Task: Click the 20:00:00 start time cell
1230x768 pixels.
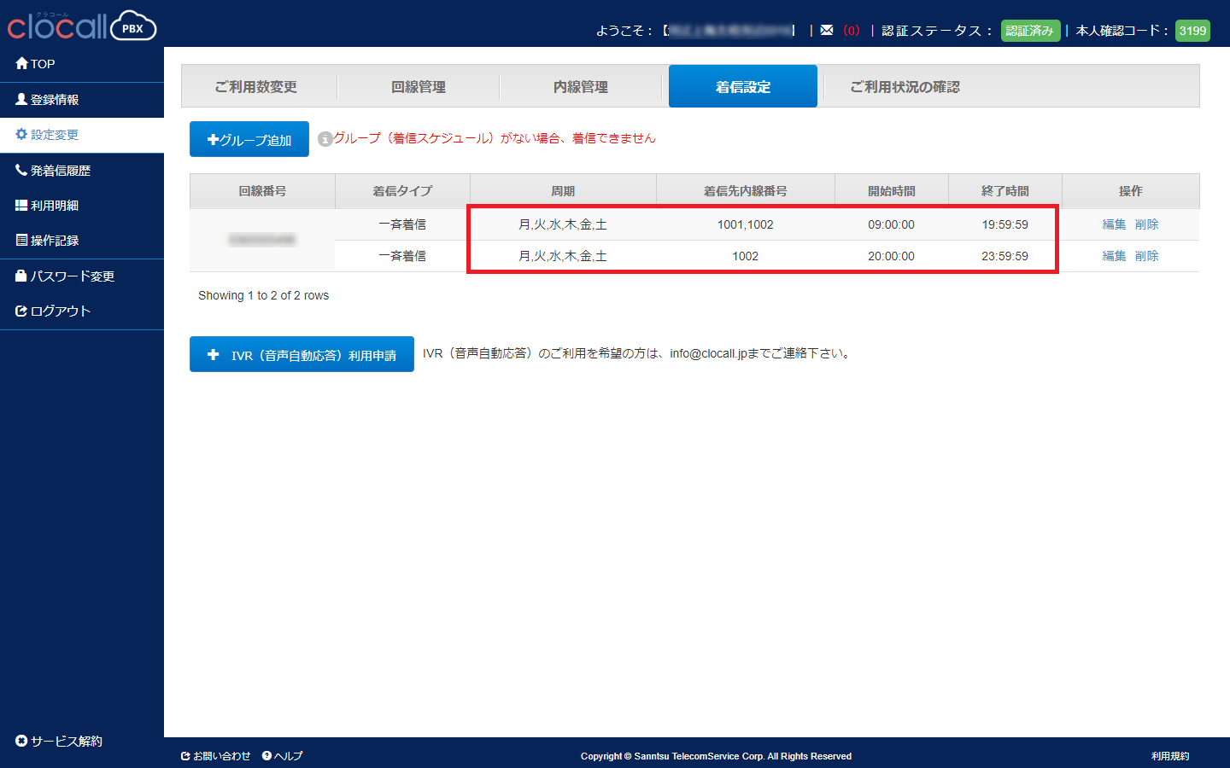Action: click(892, 256)
